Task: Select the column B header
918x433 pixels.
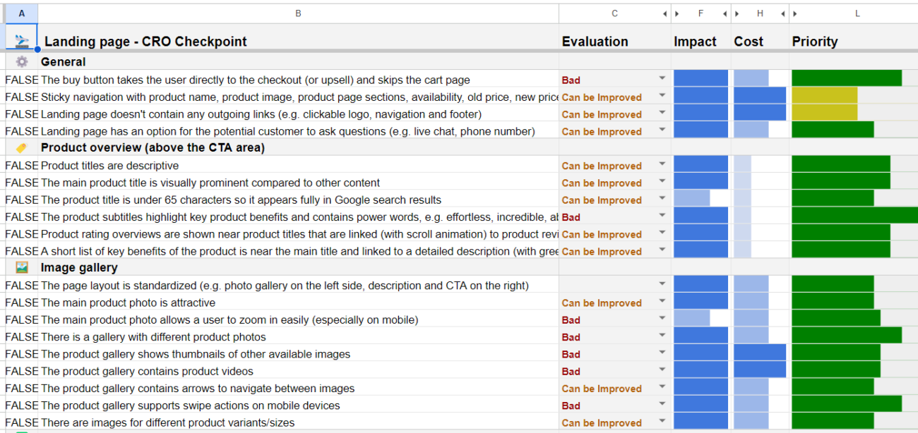Action: [x=298, y=14]
